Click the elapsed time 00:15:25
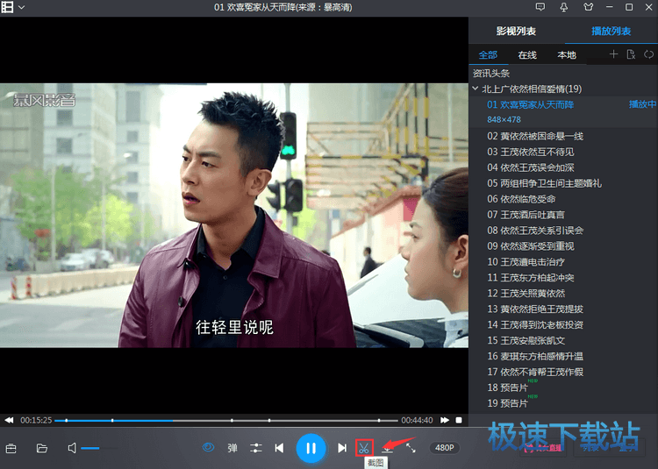658x469 pixels. pos(36,420)
